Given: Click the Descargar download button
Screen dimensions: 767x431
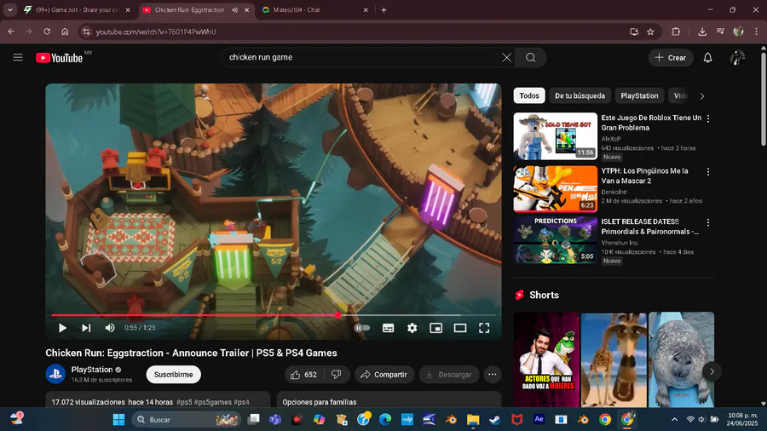Looking at the screenshot, I should pos(449,374).
